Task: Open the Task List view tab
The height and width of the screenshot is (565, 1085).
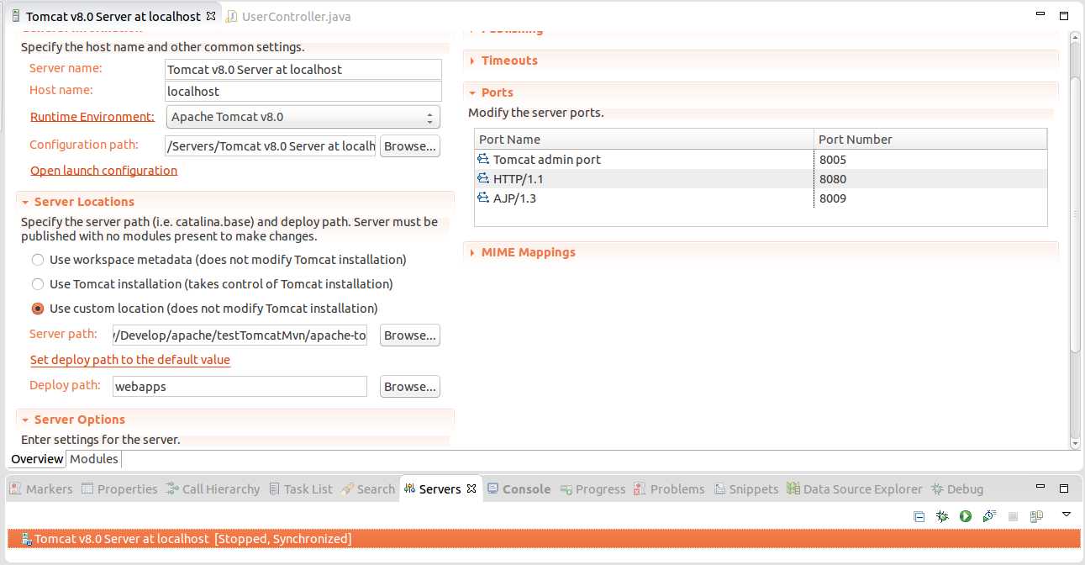Action: 301,488
